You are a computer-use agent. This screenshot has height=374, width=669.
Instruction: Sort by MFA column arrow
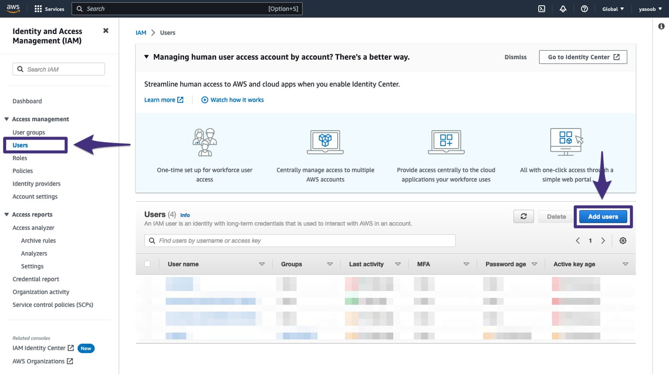point(466,264)
